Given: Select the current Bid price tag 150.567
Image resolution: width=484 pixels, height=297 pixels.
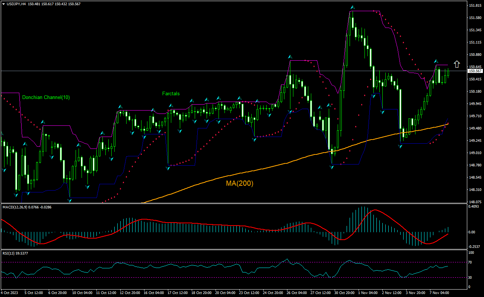Looking at the screenshot, I should [x=475, y=71].
